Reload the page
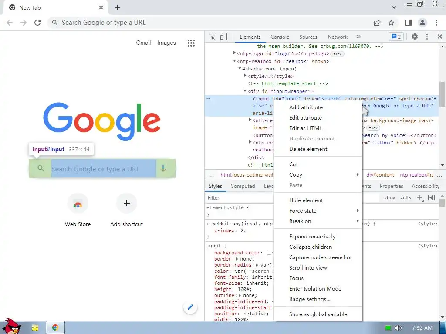Image resolution: width=446 pixels, height=334 pixels. 37,23
